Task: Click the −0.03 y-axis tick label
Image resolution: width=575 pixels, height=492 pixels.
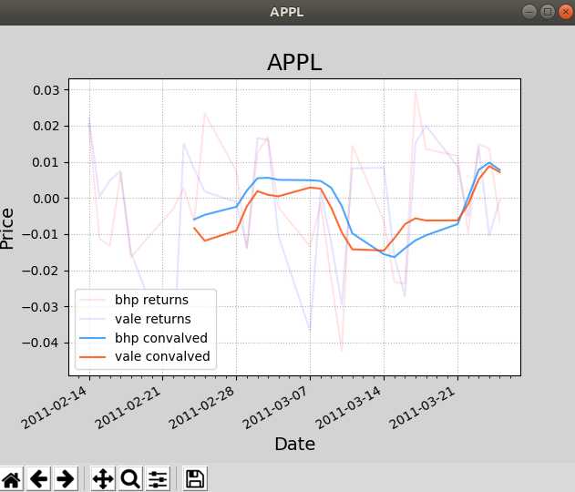Action: coord(41,307)
